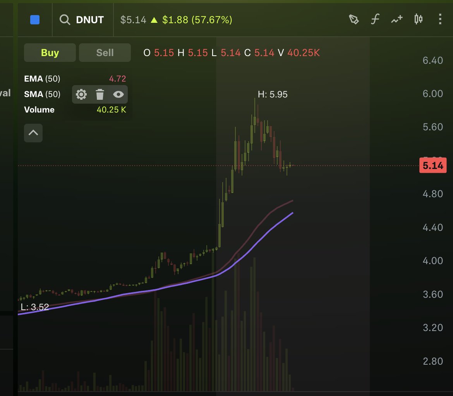Click the 4.80 price axis label
The image size is (453, 396).
(433, 194)
